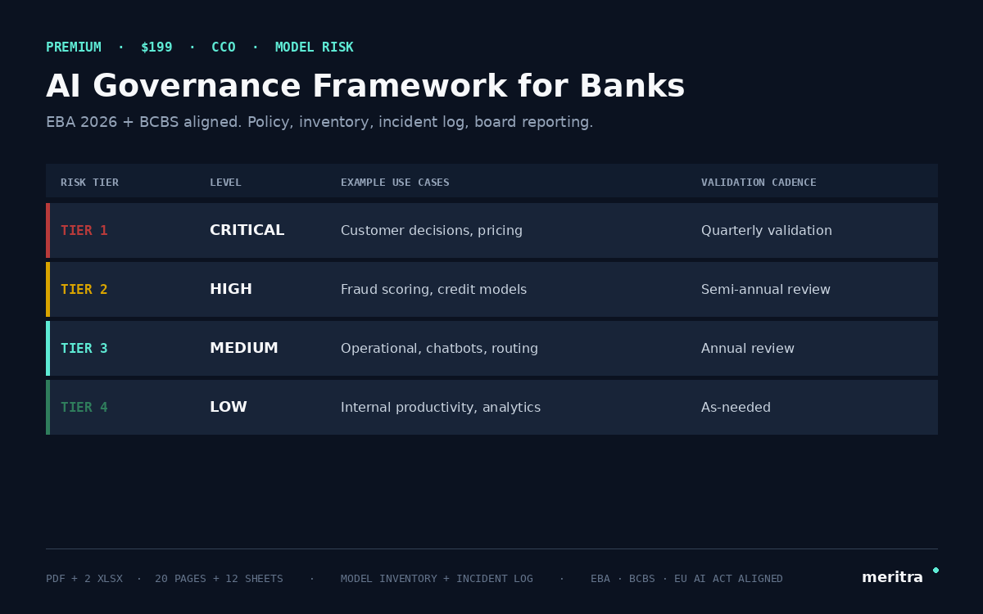Select the 'TIER 2' cell
Screen dimensions: 983x614
point(84,290)
